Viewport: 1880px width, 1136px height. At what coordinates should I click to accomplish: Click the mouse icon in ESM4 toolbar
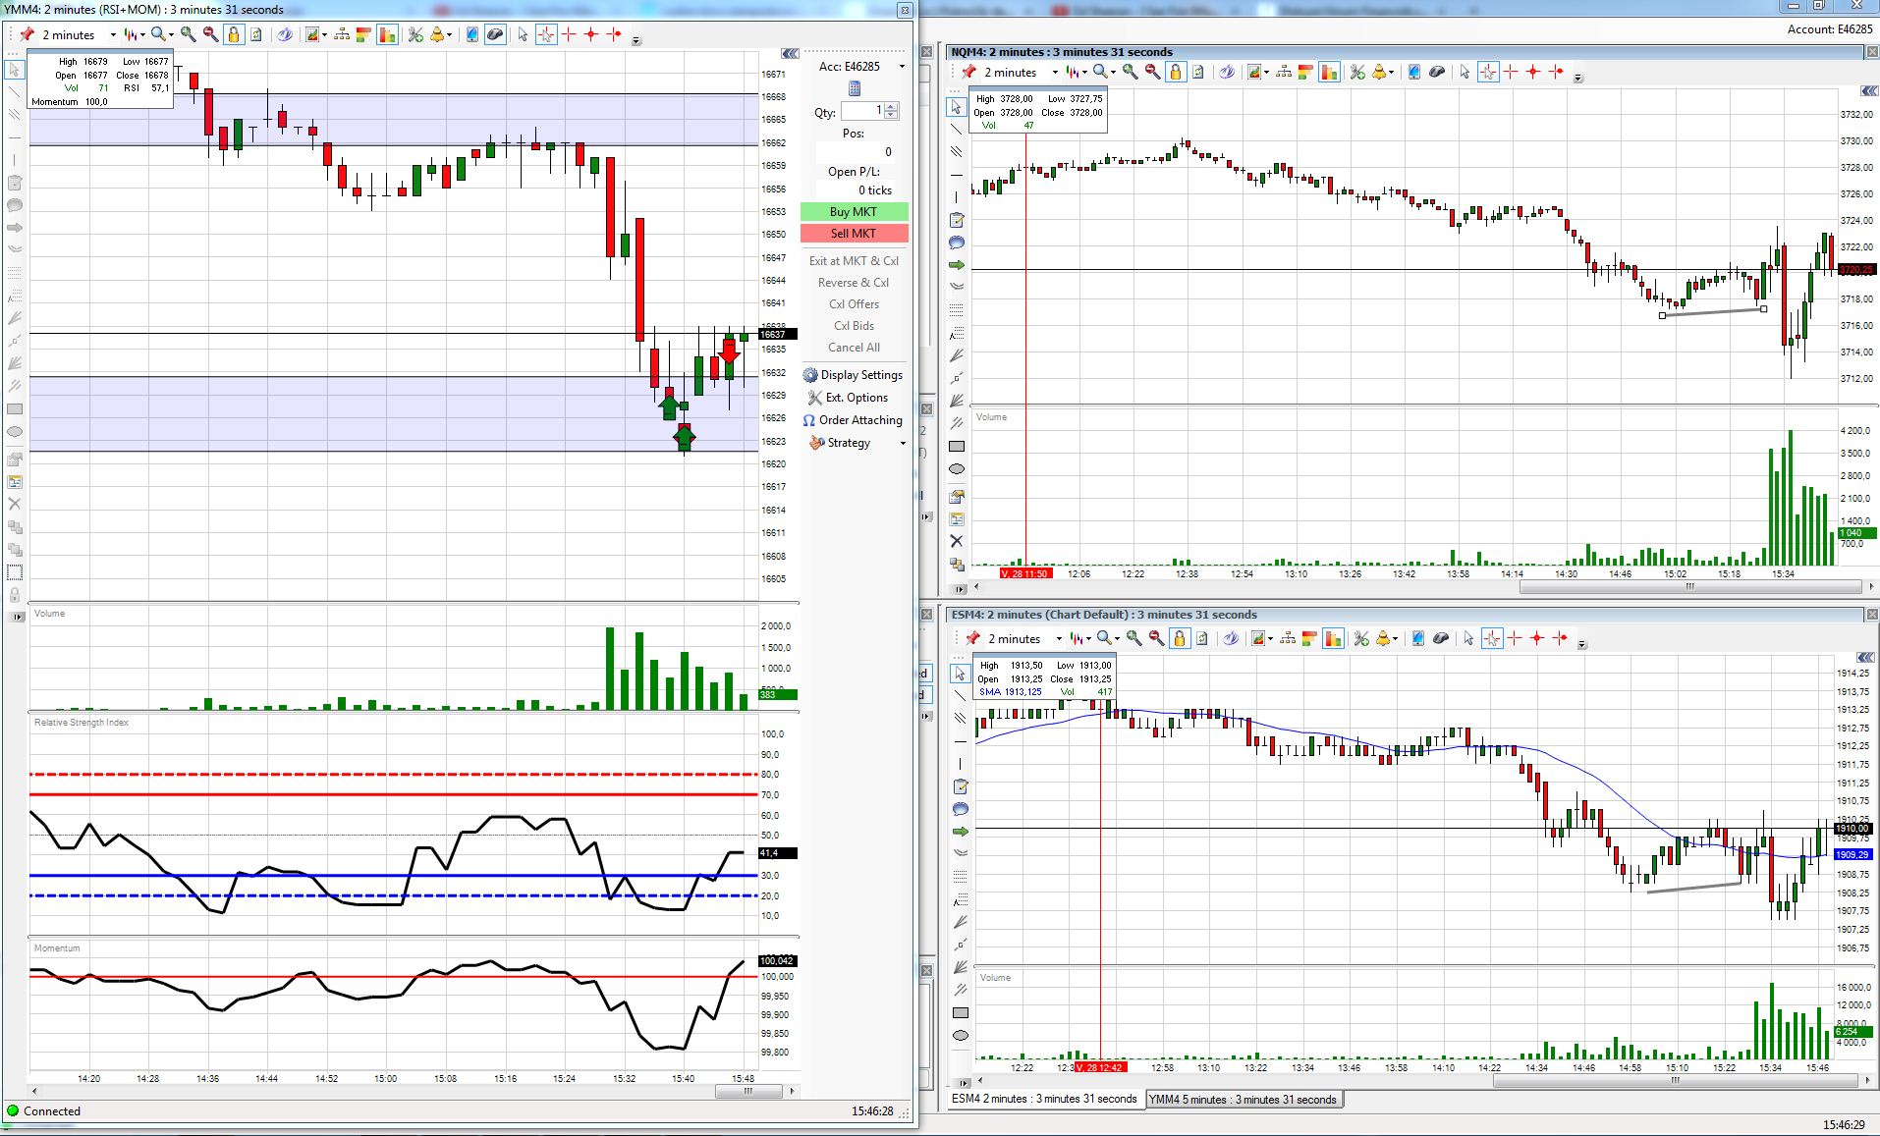(x=1441, y=638)
